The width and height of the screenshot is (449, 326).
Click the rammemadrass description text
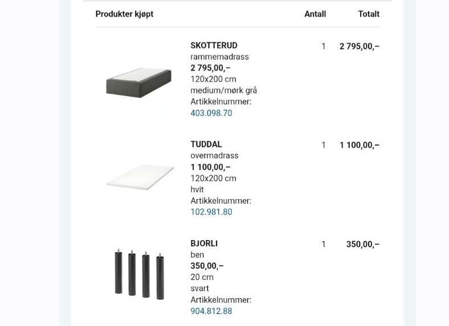[219, 57]
